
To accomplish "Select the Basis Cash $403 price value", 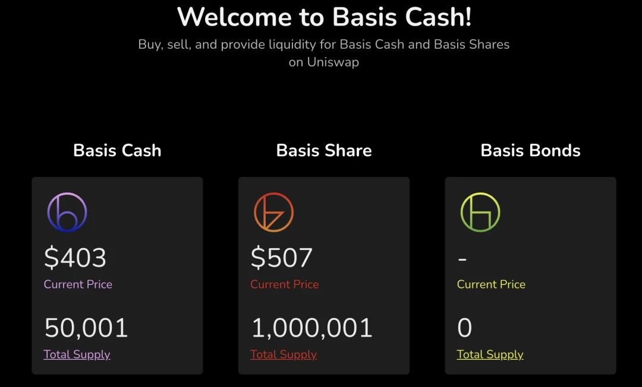I will 75,258.
